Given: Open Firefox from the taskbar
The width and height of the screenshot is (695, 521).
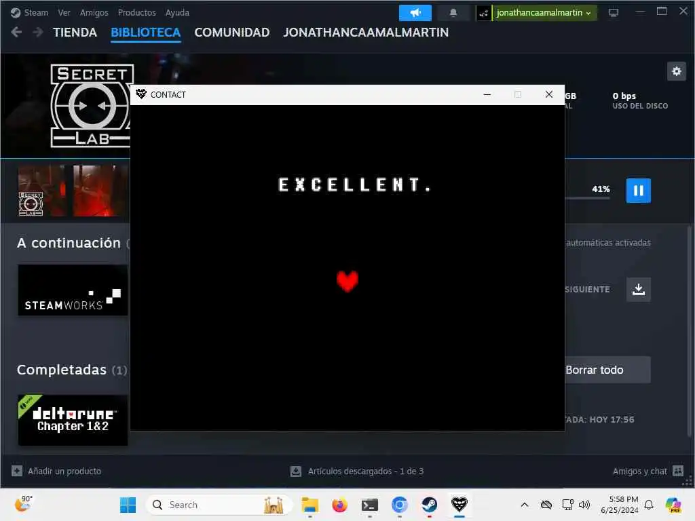Looking at the screenshot, I should [339, 505].
